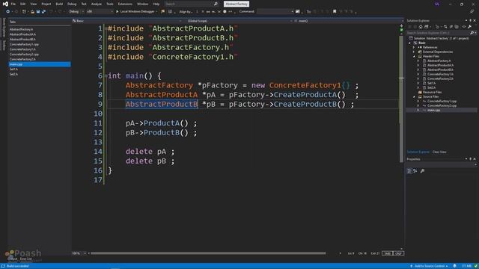Open the Debug configuration dropdown
Image resolution: width=479 pixels, height=269 pixels.
76,12
